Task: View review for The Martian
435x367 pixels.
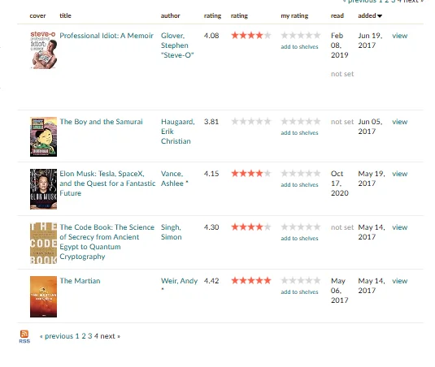Action: coord(399,281)
